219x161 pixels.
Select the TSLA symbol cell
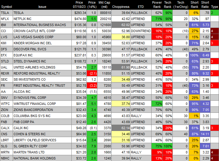click(6, 13)
